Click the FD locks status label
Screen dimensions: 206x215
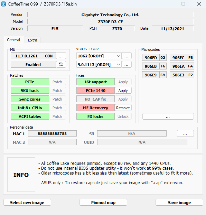[x=95, y=116]
